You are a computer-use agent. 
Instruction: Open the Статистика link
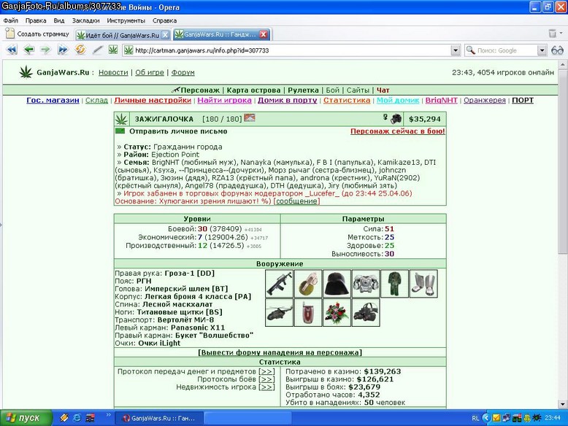(x=347, y=100)
